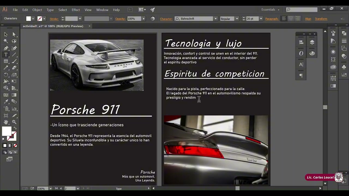Screen dimensions: 349x196
Task: Click the Transform link
Action: (x=321, y=19)
